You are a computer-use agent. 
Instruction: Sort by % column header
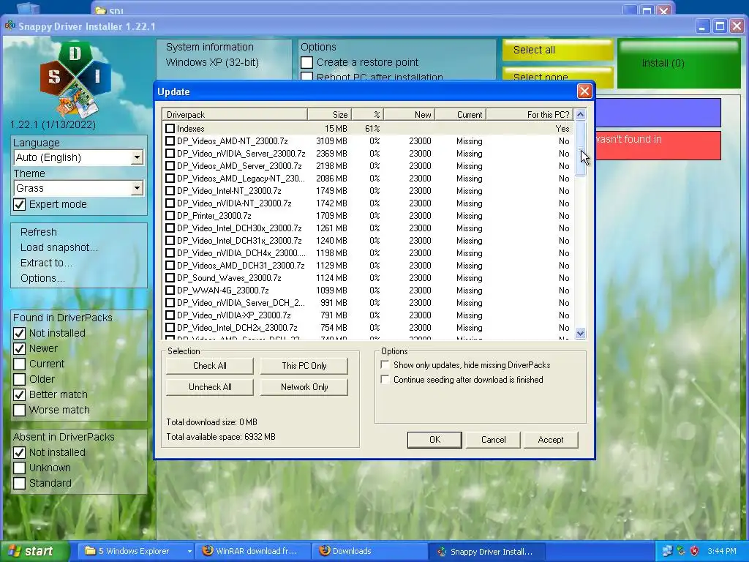coord(368,115)
